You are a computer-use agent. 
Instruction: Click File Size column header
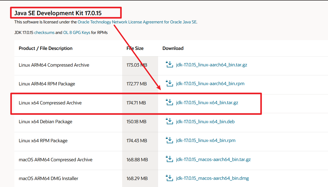click(x=135, y=48)
